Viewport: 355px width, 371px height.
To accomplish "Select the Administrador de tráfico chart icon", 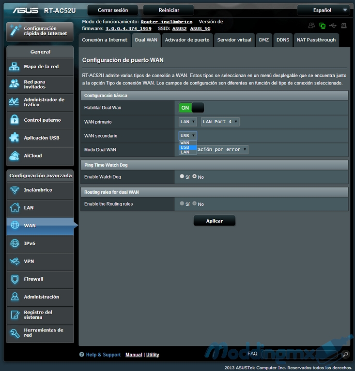I will click(x=14, y=102).
